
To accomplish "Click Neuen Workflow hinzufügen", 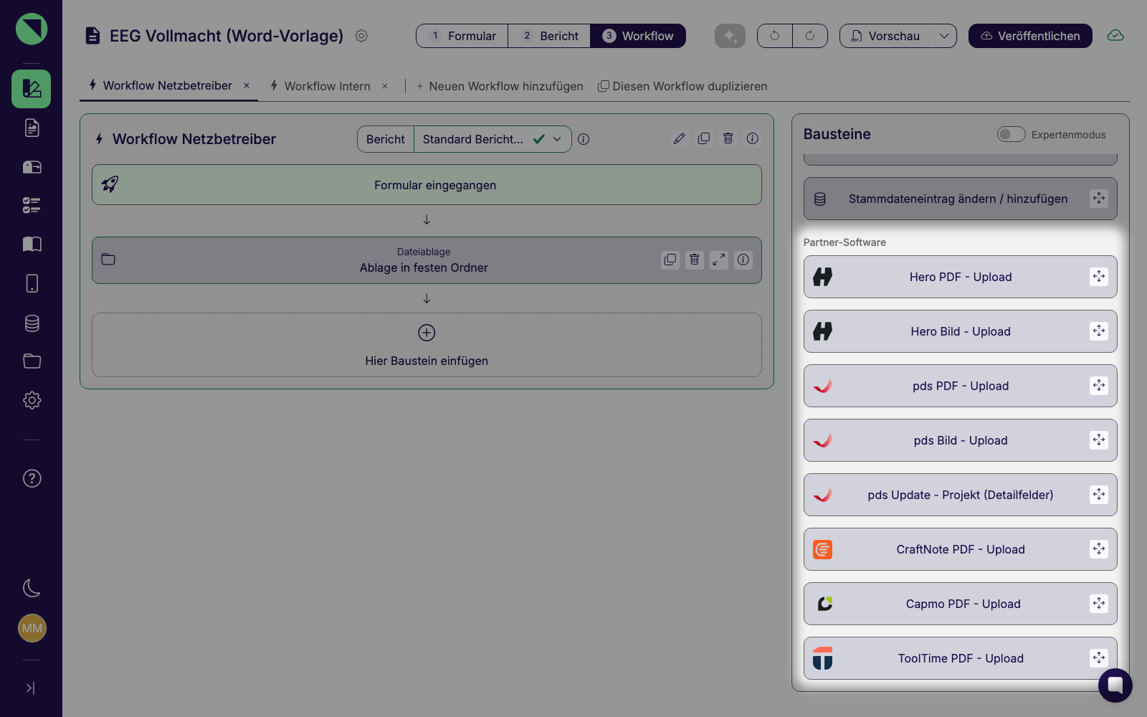I will point(500,86).
